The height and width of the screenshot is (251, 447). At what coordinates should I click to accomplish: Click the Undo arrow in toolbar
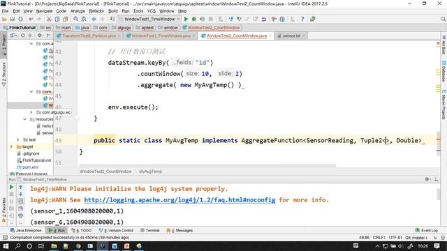[31, 19]
